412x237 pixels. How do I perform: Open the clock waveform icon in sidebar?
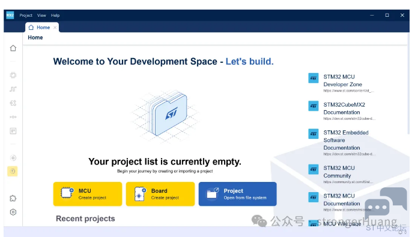point(13,89)
